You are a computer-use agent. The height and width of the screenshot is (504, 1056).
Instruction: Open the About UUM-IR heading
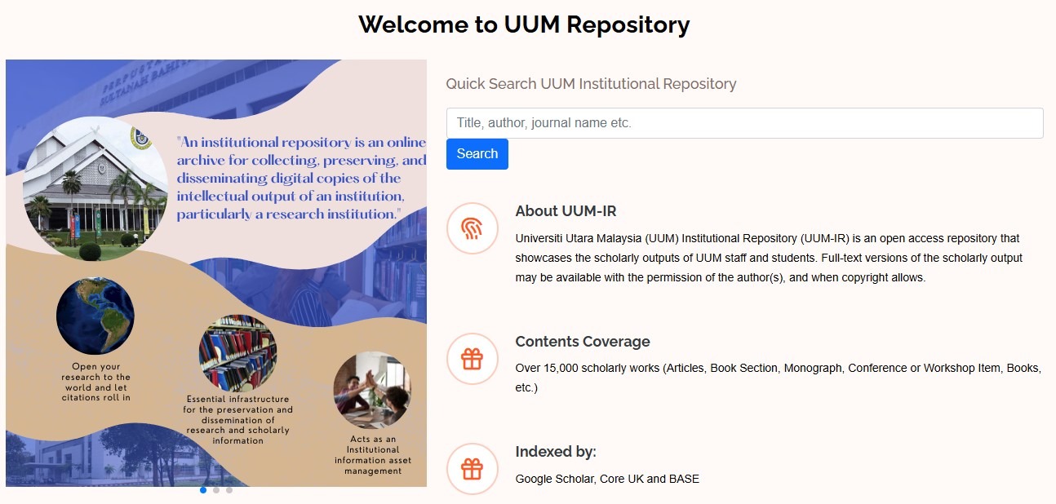[x=566, y=211]
